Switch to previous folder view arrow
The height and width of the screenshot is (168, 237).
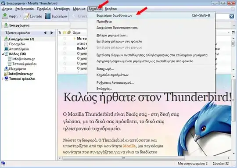click(x=45, y=33)
